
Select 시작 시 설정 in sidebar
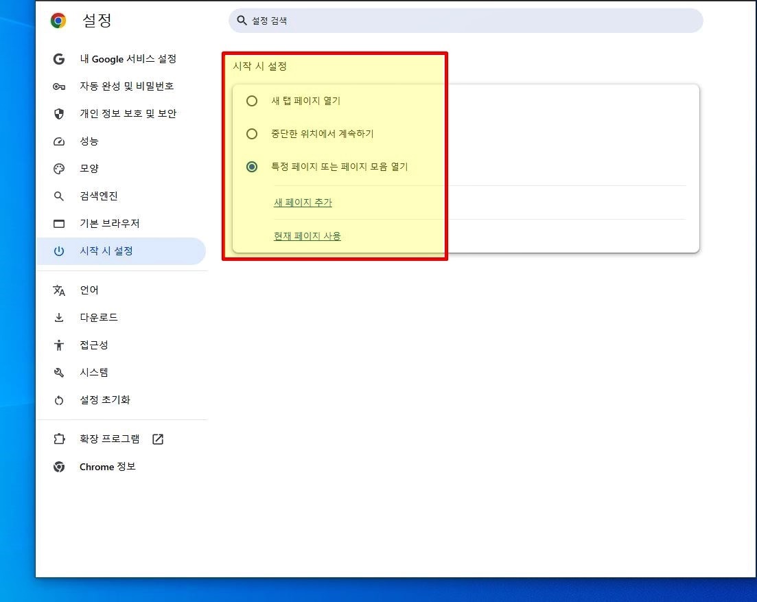[121, 251]
